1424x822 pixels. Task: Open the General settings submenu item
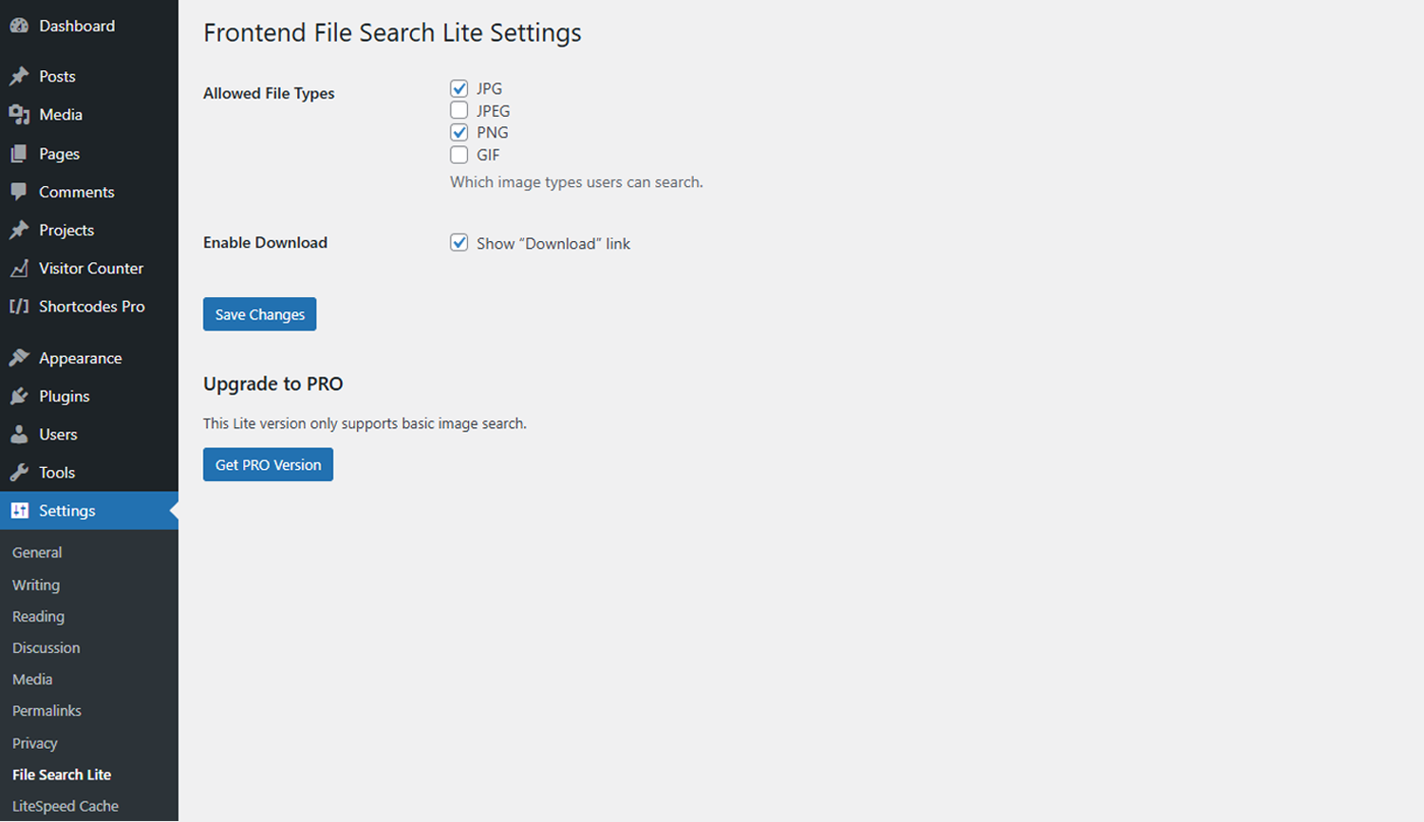point(37,552)
